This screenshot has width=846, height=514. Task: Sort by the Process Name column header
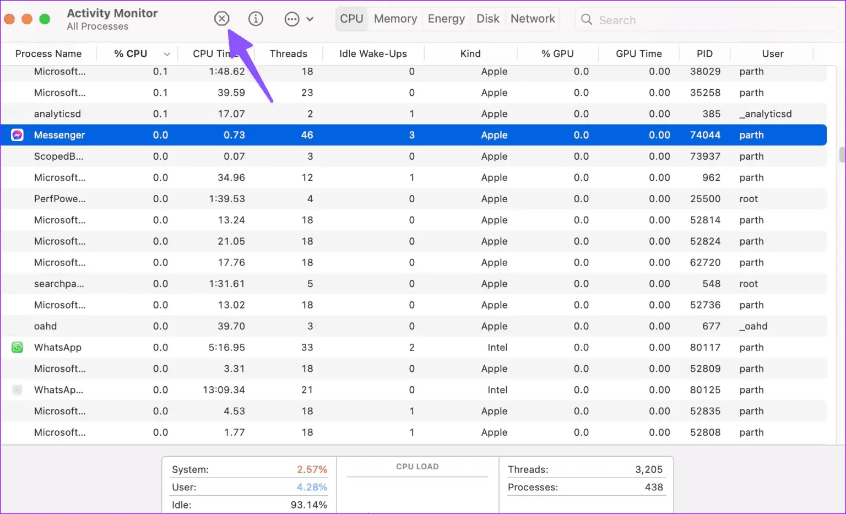tap(48, 53)
